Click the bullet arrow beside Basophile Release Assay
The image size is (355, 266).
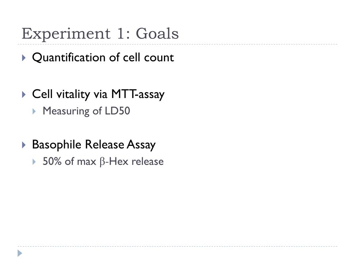click(x=24, y=145)
